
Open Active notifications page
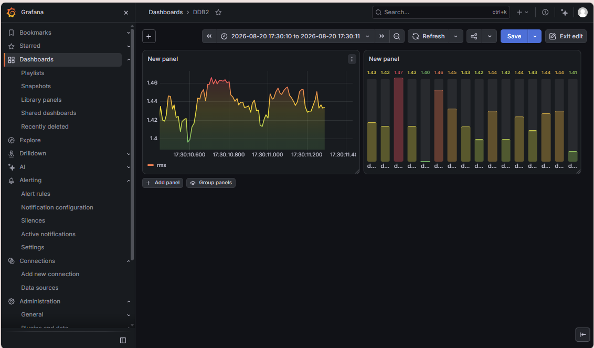[48, 234]
